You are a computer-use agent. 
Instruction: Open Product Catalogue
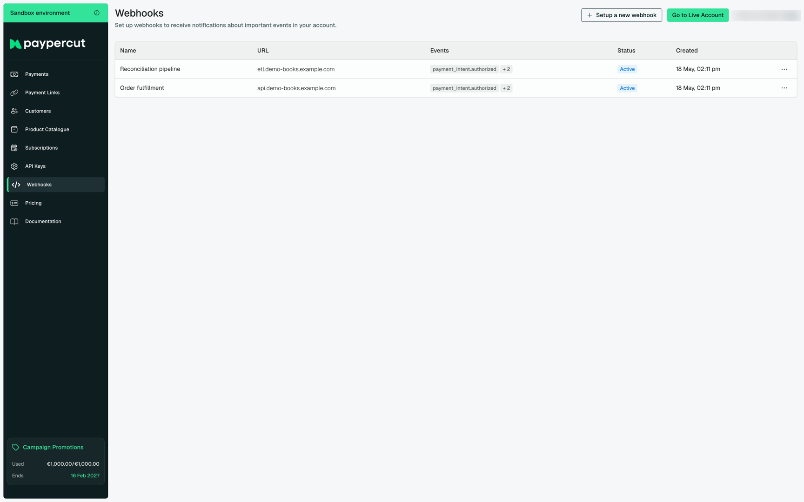[x=56, y=129]
